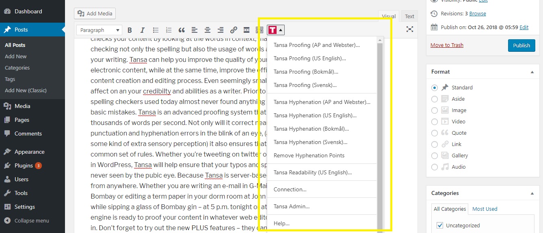Align text right
The height and width of the screenshot is (233, 543).
pos(221,30)
